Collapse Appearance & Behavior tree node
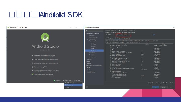181x102 pixels. [x=86, y=33]
